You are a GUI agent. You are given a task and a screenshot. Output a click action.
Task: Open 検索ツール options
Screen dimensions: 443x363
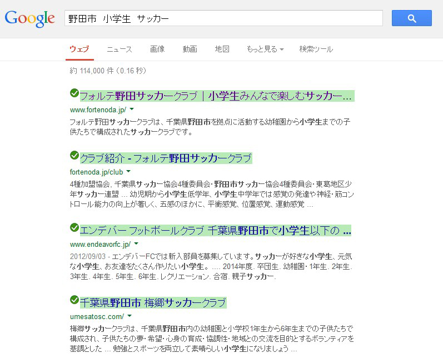click(x=316, y=49)
